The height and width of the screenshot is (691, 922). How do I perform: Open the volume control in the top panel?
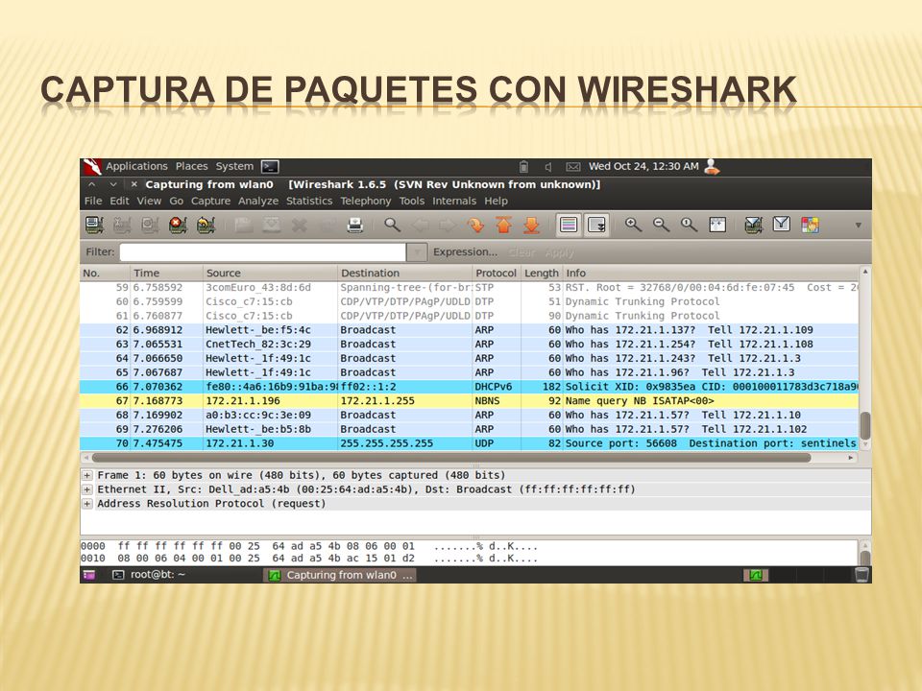coord(548,167)
